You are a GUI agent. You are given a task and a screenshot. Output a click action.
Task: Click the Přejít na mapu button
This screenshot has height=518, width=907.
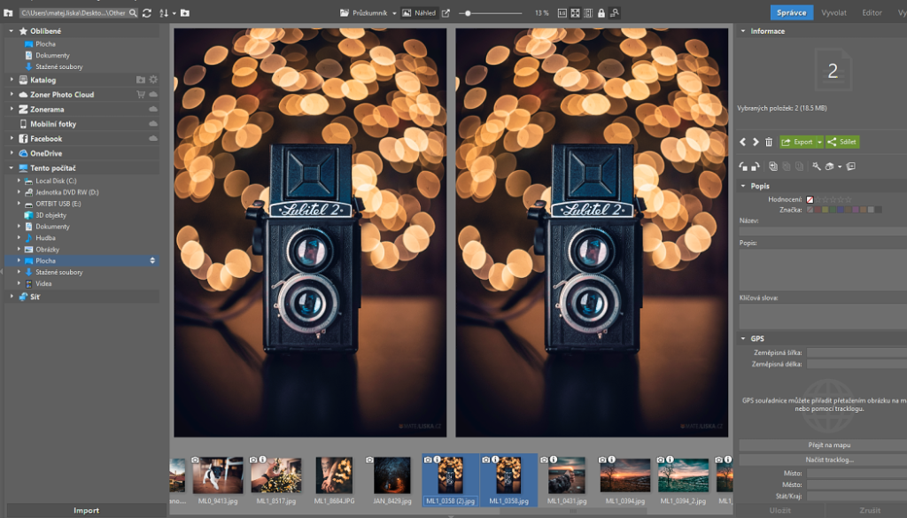(829, 445)
